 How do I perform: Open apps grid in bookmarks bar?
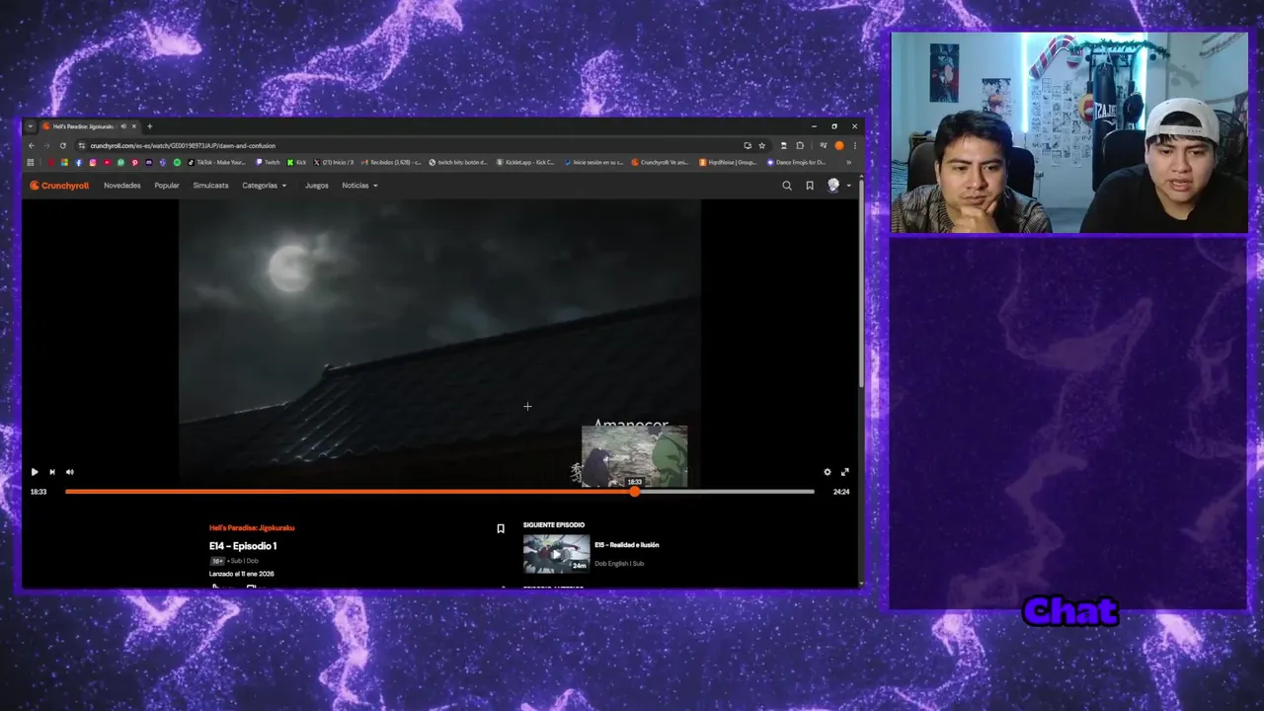pyautogui.click(x=31, y=162)
